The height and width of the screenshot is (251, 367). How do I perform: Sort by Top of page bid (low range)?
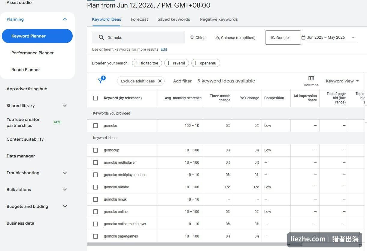coord(336,98)
